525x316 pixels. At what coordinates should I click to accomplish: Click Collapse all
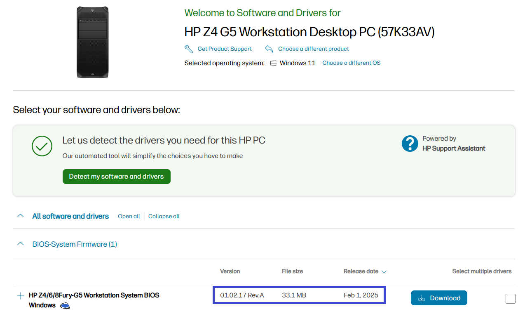[x=164, y=216]
